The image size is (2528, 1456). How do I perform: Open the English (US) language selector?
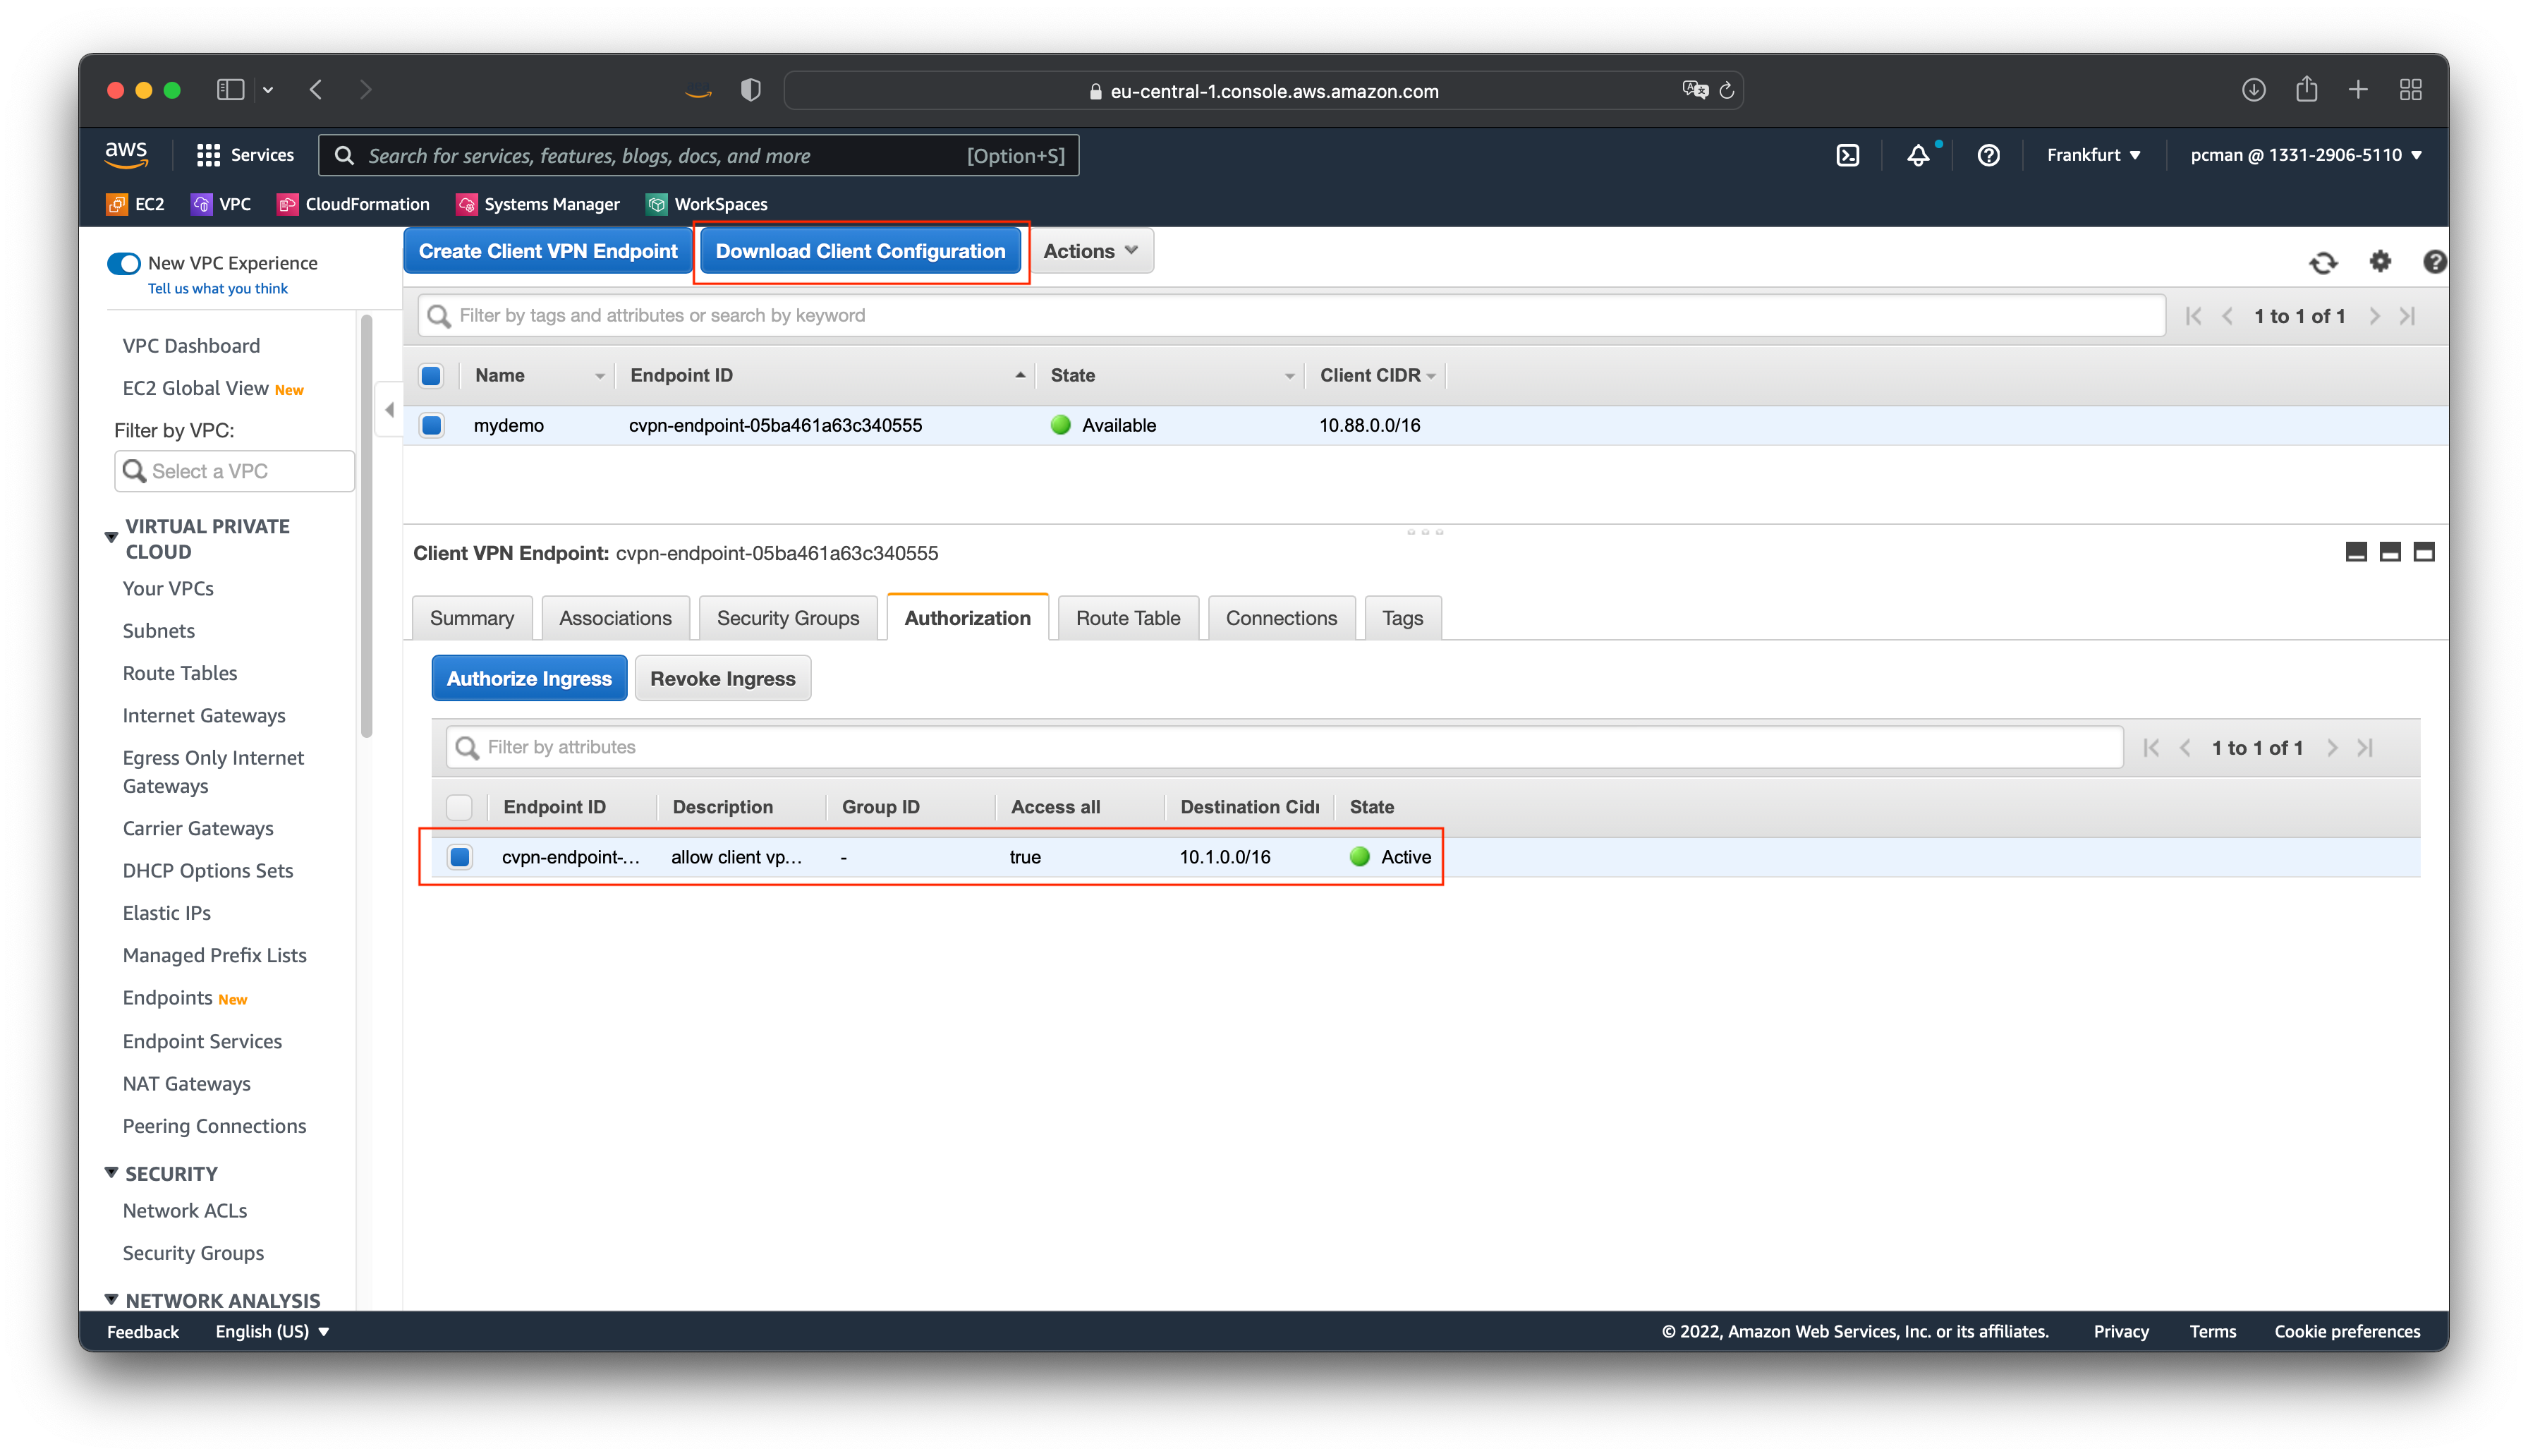pyautogui.click(x=272, y=1331)
